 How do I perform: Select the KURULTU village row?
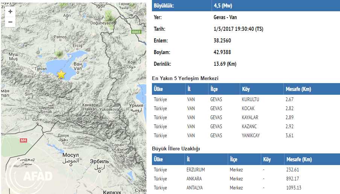point(250,100)
